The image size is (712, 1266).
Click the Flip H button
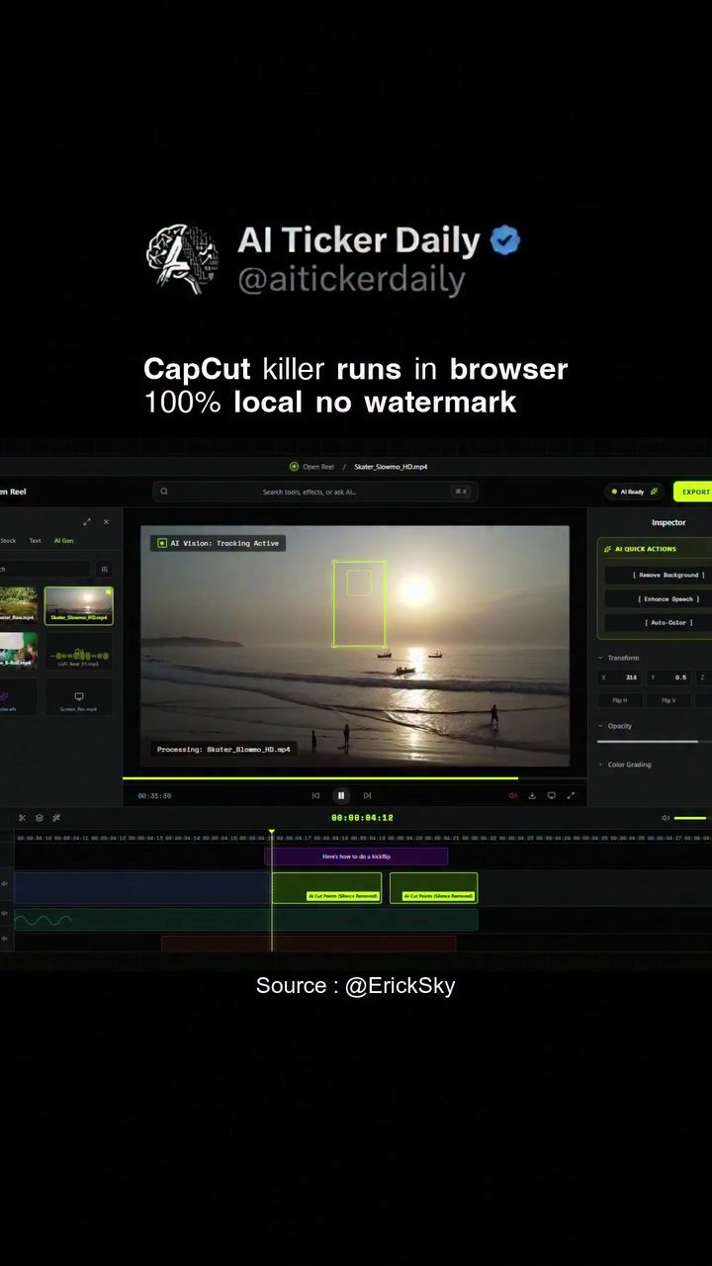click(x=620, y=700)
